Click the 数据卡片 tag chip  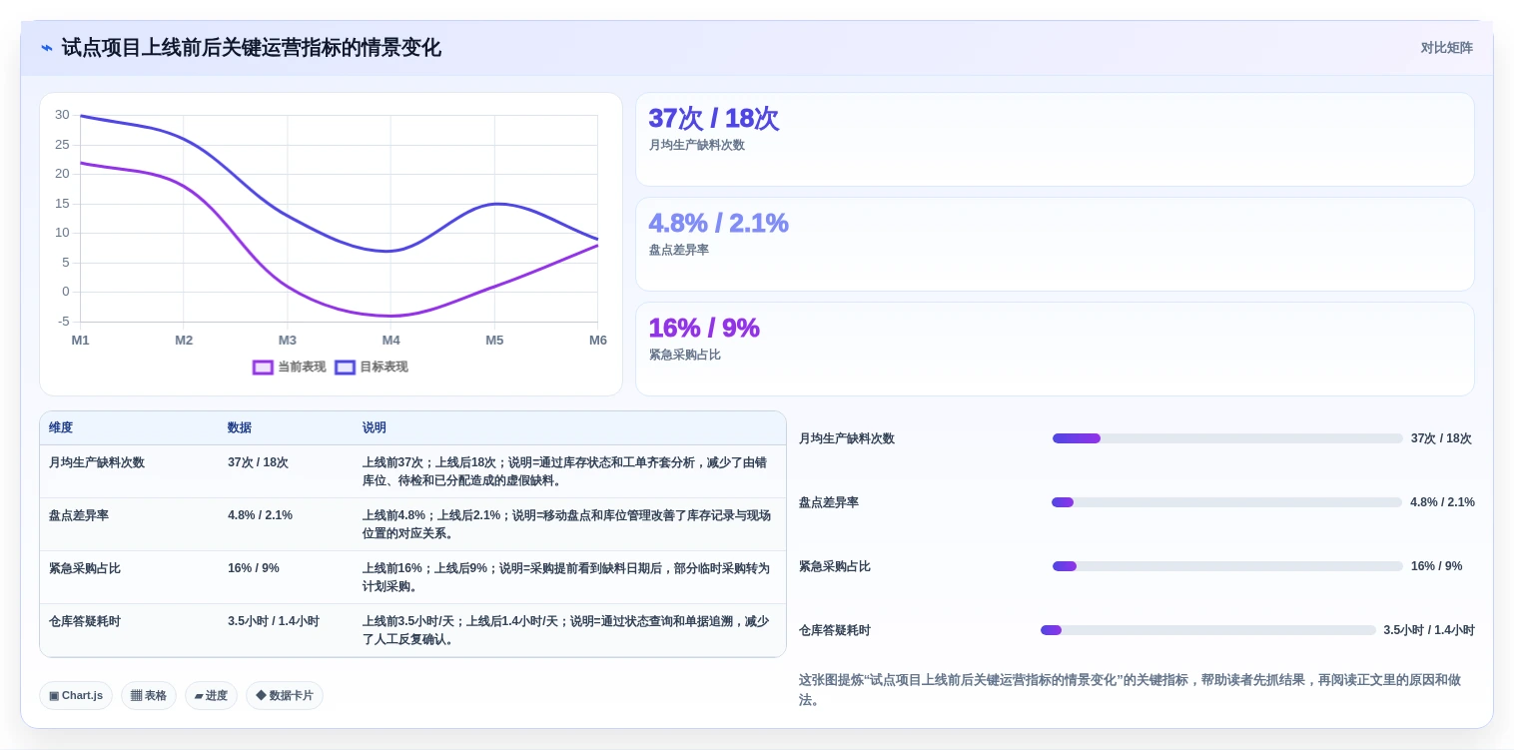click(x=285, y=695)
